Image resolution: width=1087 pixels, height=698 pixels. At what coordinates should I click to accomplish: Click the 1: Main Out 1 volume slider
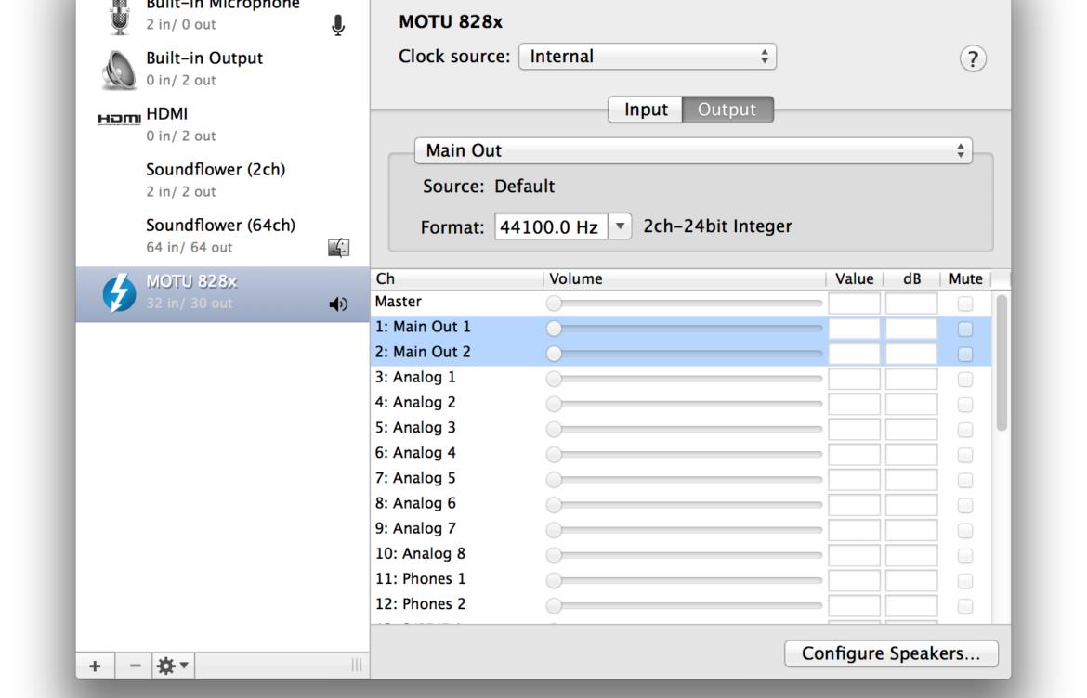pyautogui.click(x=684, y=329)
